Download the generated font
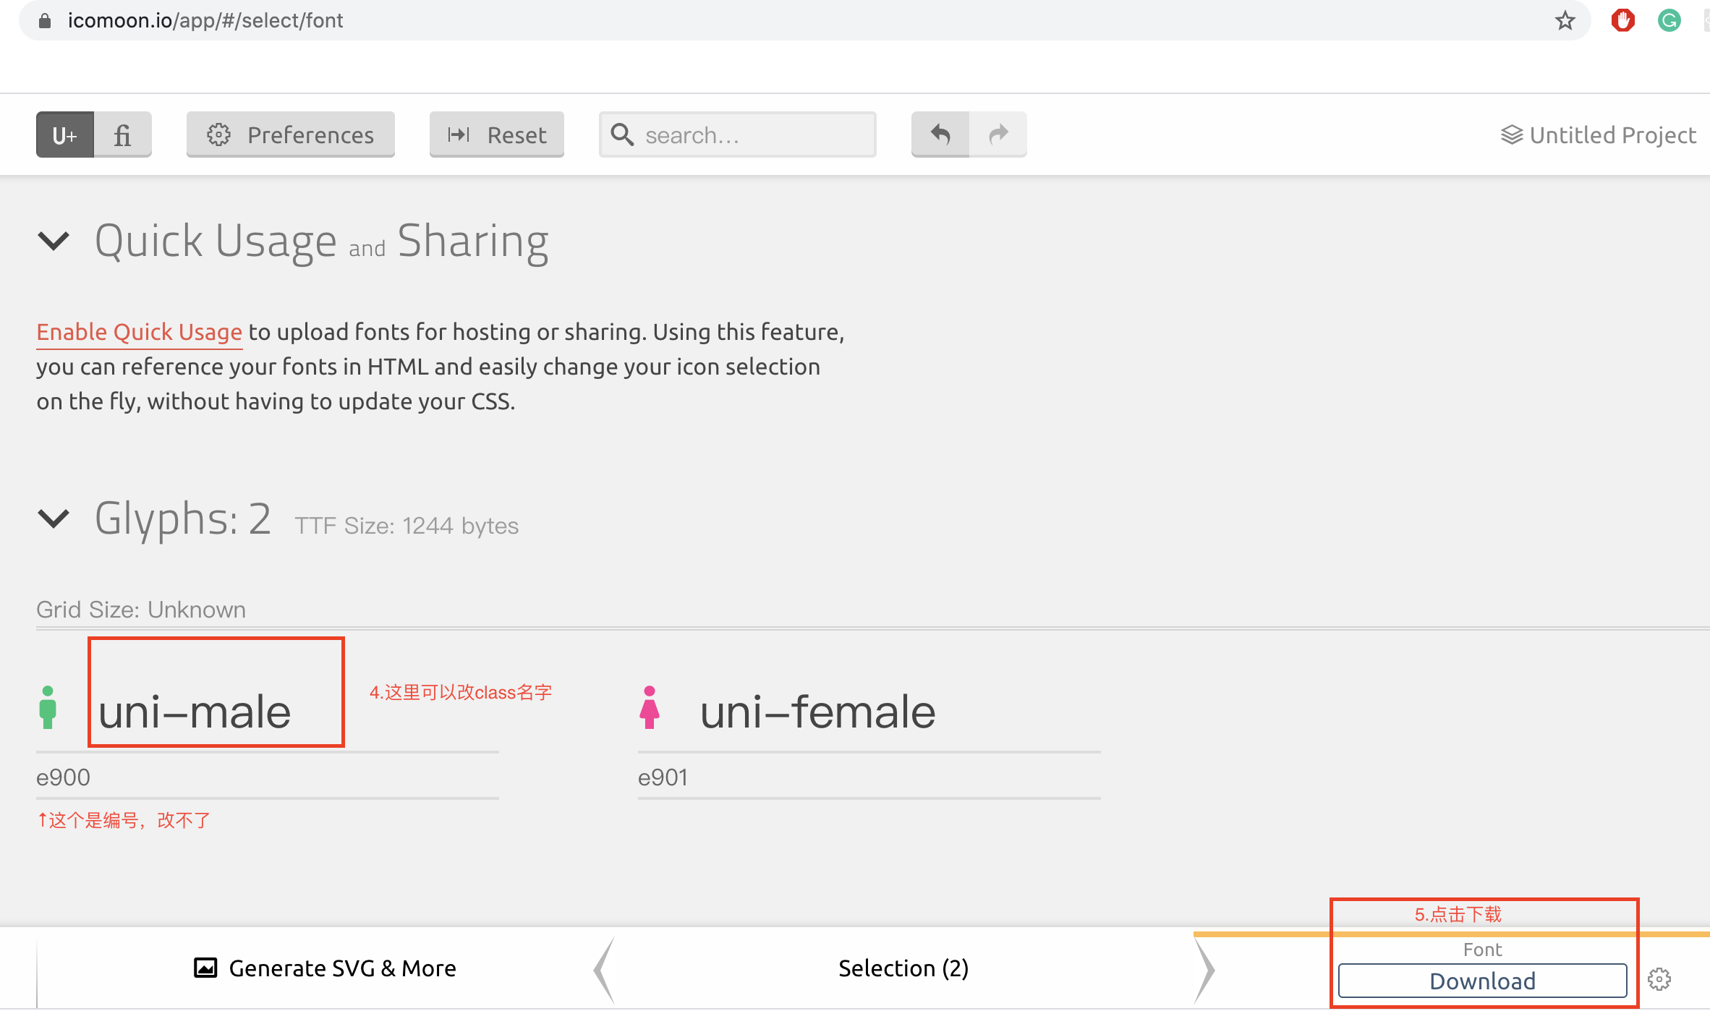This screenshot has height=1011, width=1710. coord(1482,981)
